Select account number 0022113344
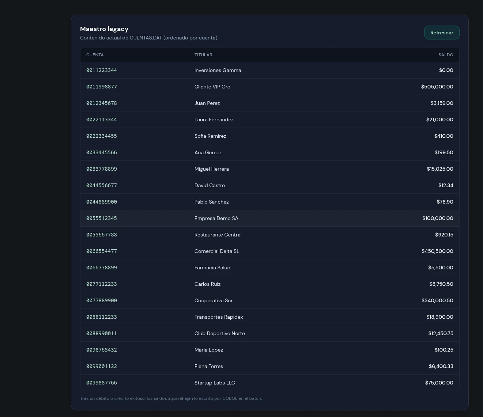The width and height of the screenshot is (483, 417). coord(102,120)
